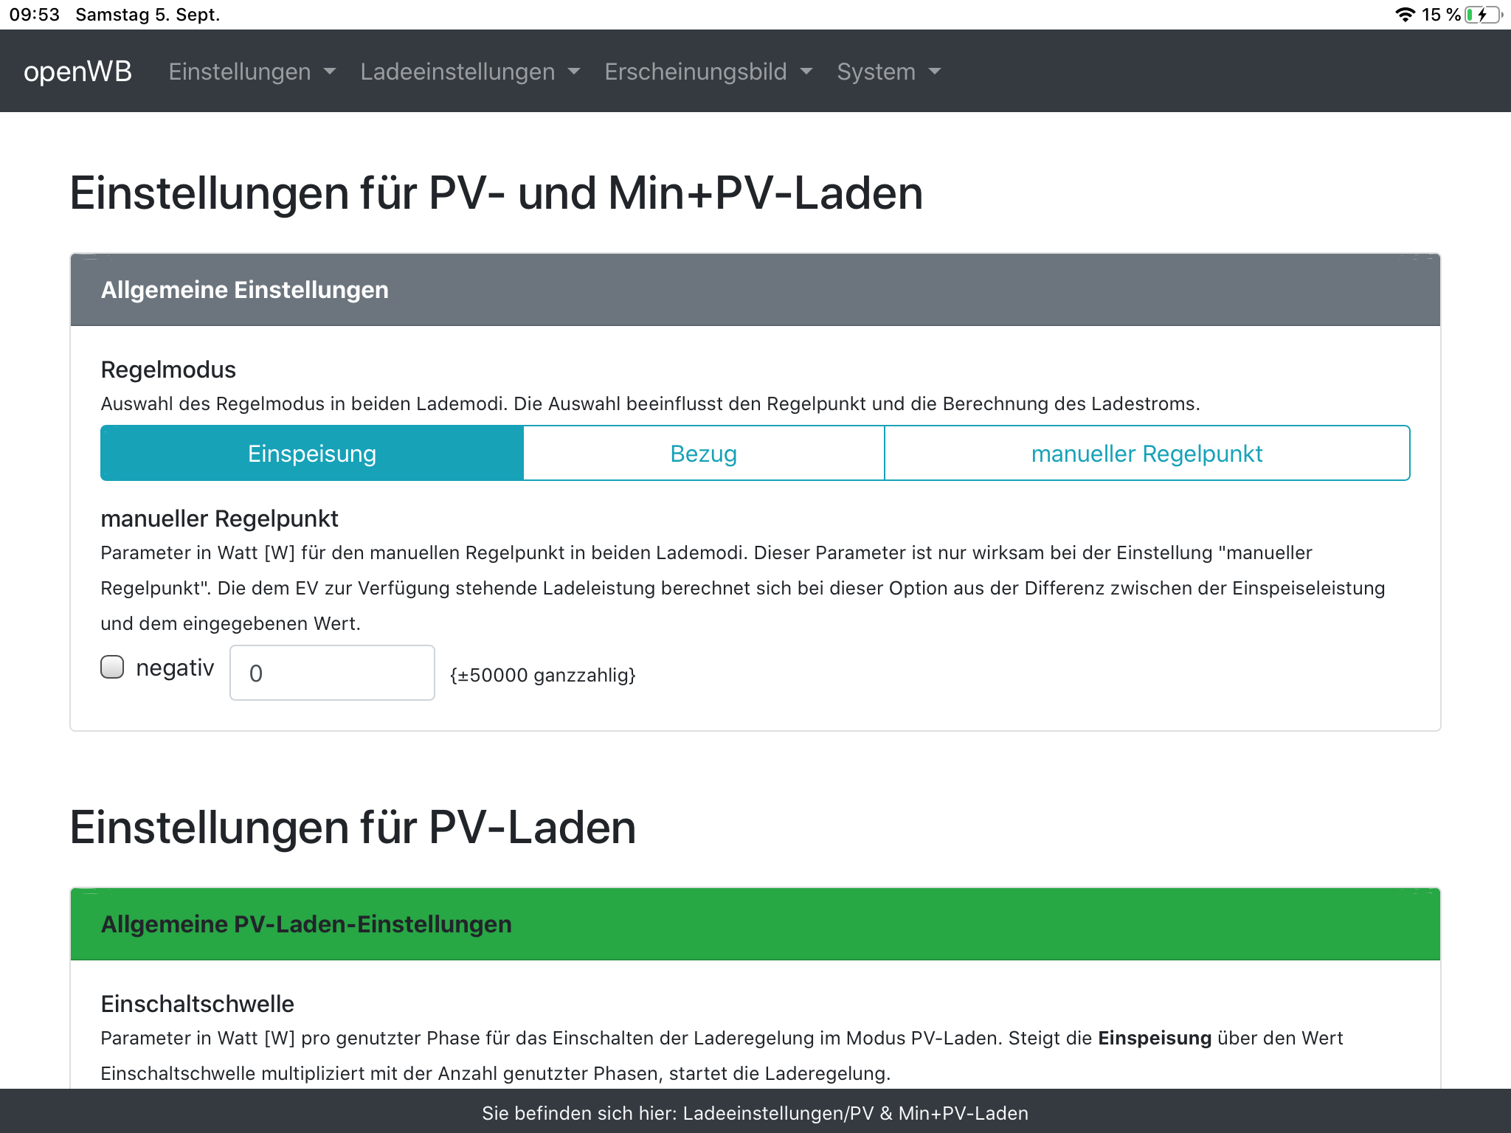Click the Wi-Fi status icon
This screenshot has width=1511, height=1133.
pyautogui.click(x=1405, y=15)
